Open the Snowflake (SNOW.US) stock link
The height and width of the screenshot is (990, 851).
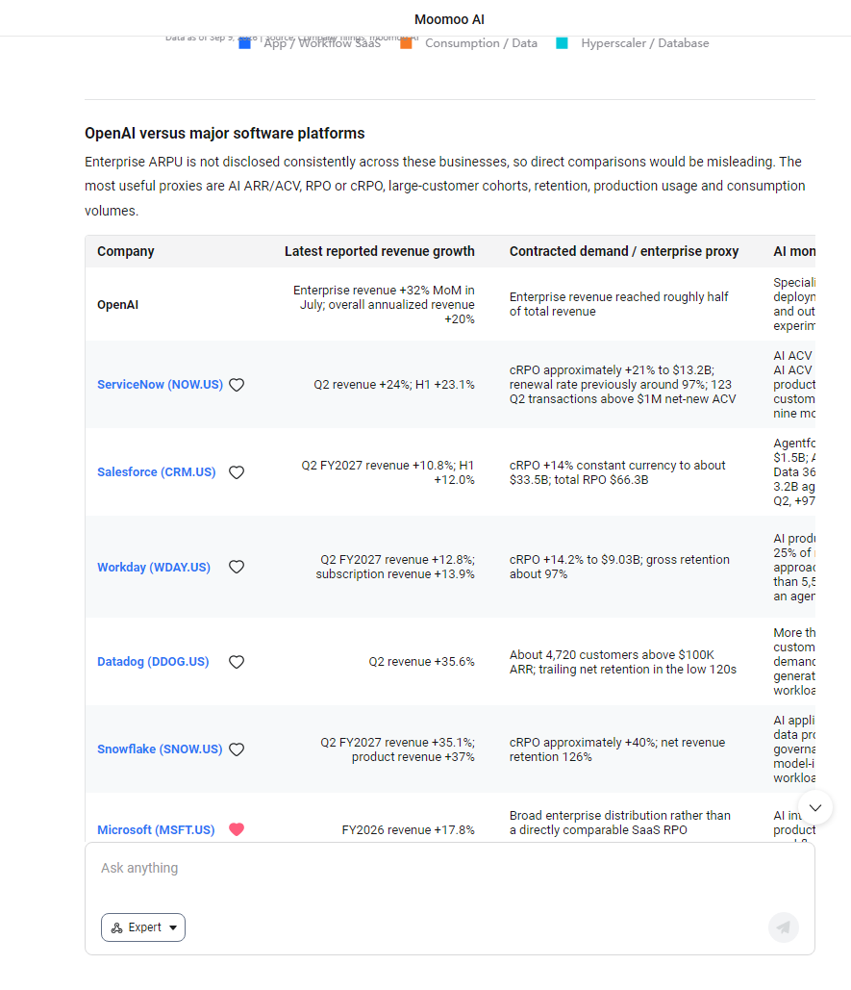(x=160, y=749)
